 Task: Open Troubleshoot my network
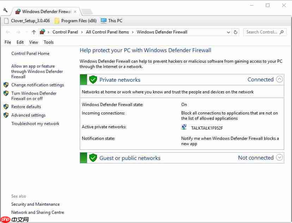(35, 124)
